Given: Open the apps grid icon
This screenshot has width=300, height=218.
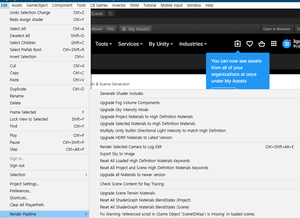Looking at the screenshot, I should point(274,44).
